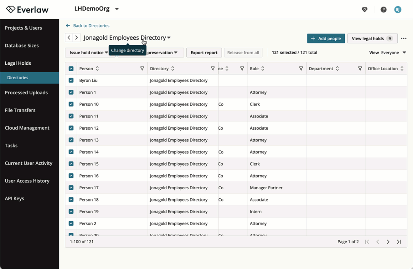The image size is (413, 269).
Task: Click the Export report button
Action: (204, 52)
